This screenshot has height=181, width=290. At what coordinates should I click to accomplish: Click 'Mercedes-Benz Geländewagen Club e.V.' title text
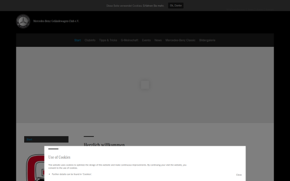point(56,21)
